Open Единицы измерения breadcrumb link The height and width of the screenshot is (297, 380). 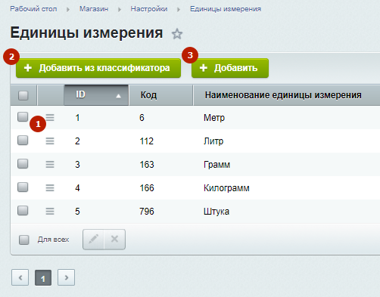(226, 9)
